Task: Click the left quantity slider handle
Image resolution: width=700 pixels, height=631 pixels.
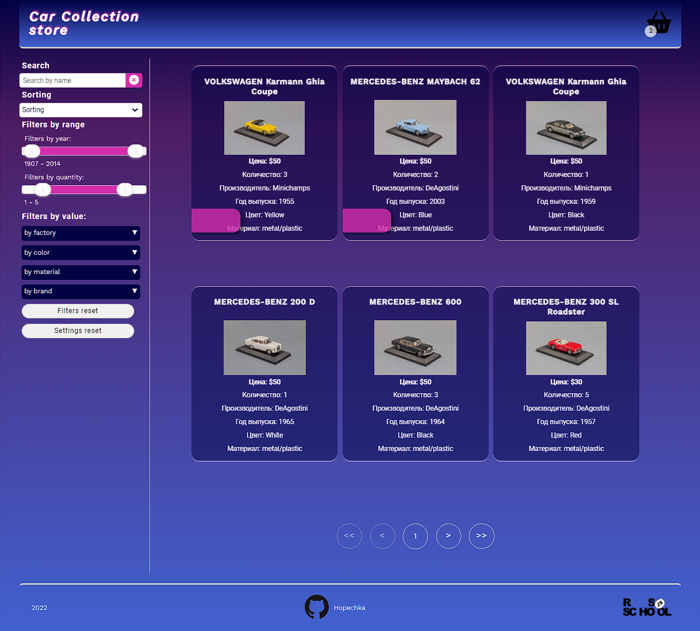Action: 43,189
